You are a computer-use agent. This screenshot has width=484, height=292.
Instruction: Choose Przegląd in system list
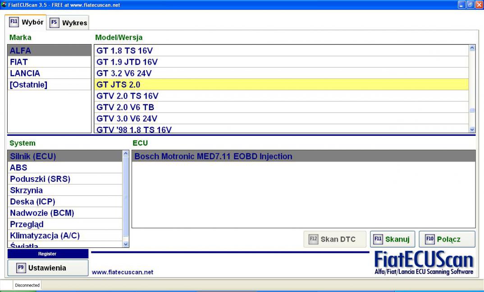tap(65, 224)
